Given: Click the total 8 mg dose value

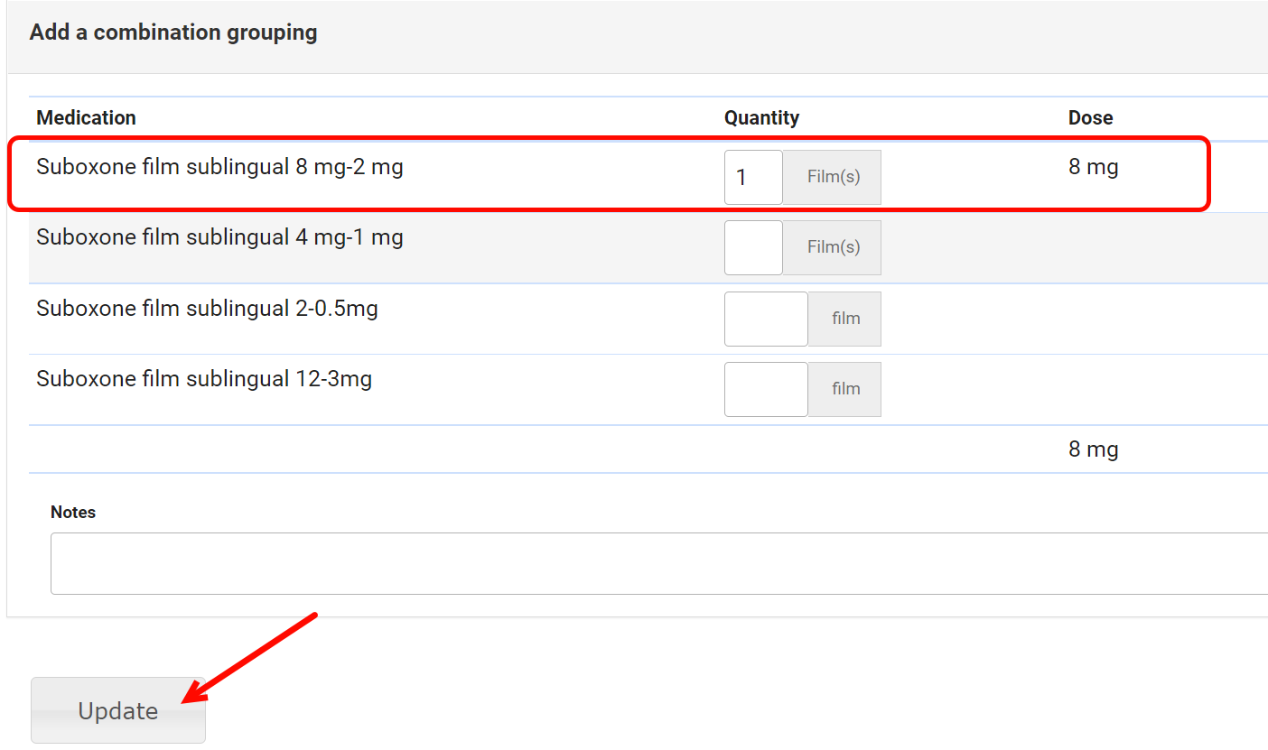Looking at the screenshot, I should pos(1093,449).
